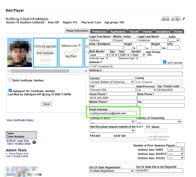Image resolution: width=196 pixels, height=177 pixels.
Task: Click the FIFA ID# field
Action: (x=101, y=140)
